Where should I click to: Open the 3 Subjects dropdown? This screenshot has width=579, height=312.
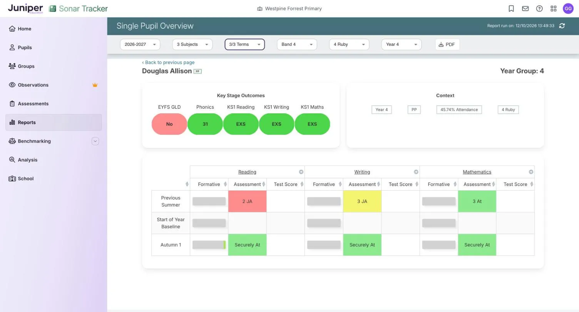192,45
